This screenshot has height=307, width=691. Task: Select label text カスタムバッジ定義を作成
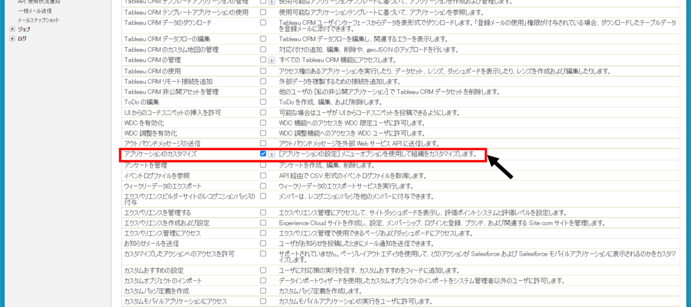pyautogui.click(x=157, y=291)
